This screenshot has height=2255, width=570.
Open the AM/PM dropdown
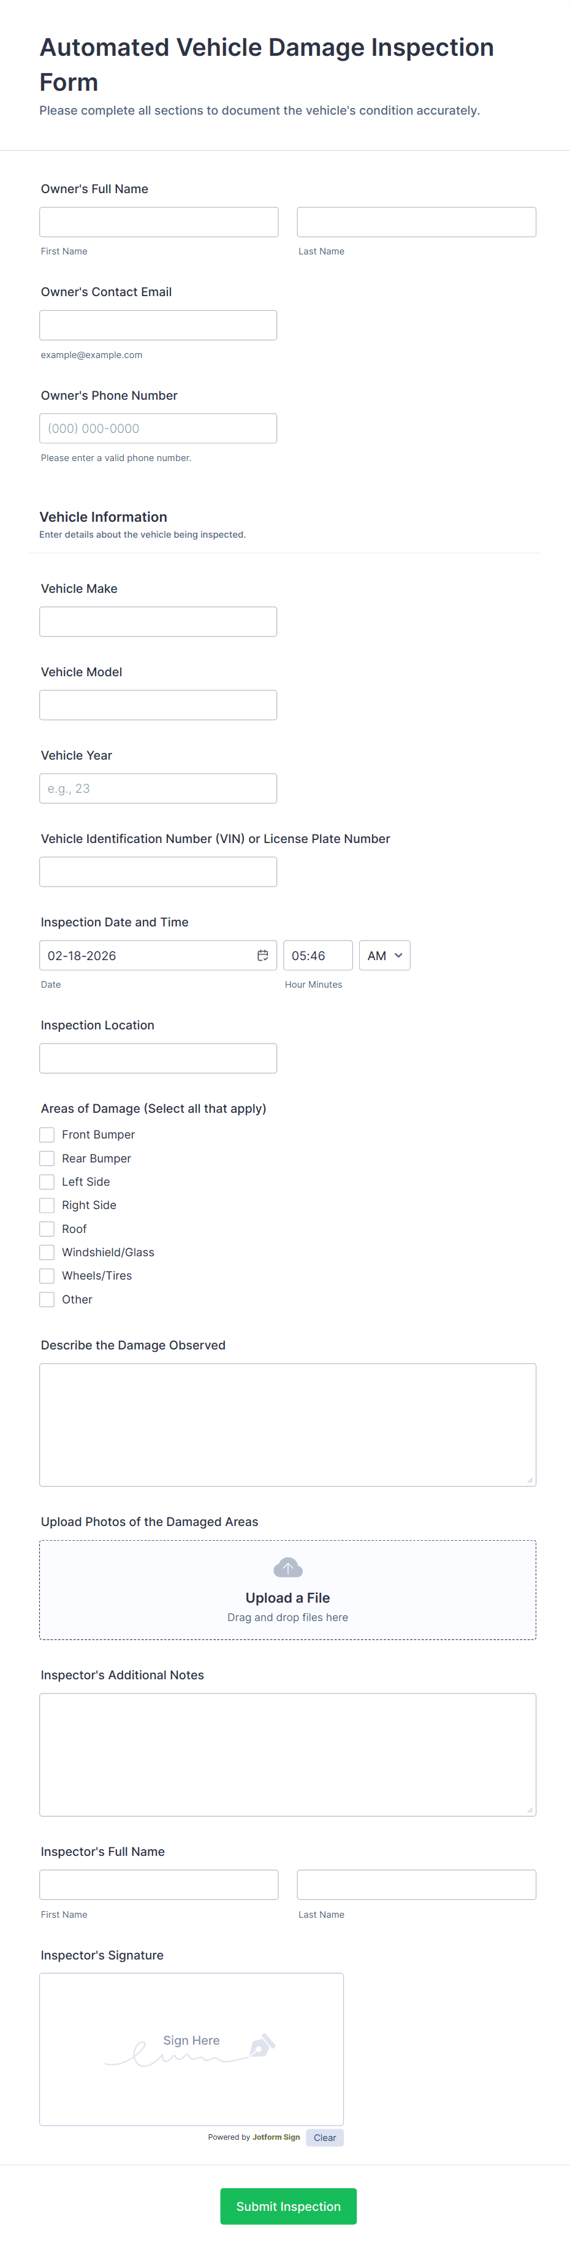384,955
